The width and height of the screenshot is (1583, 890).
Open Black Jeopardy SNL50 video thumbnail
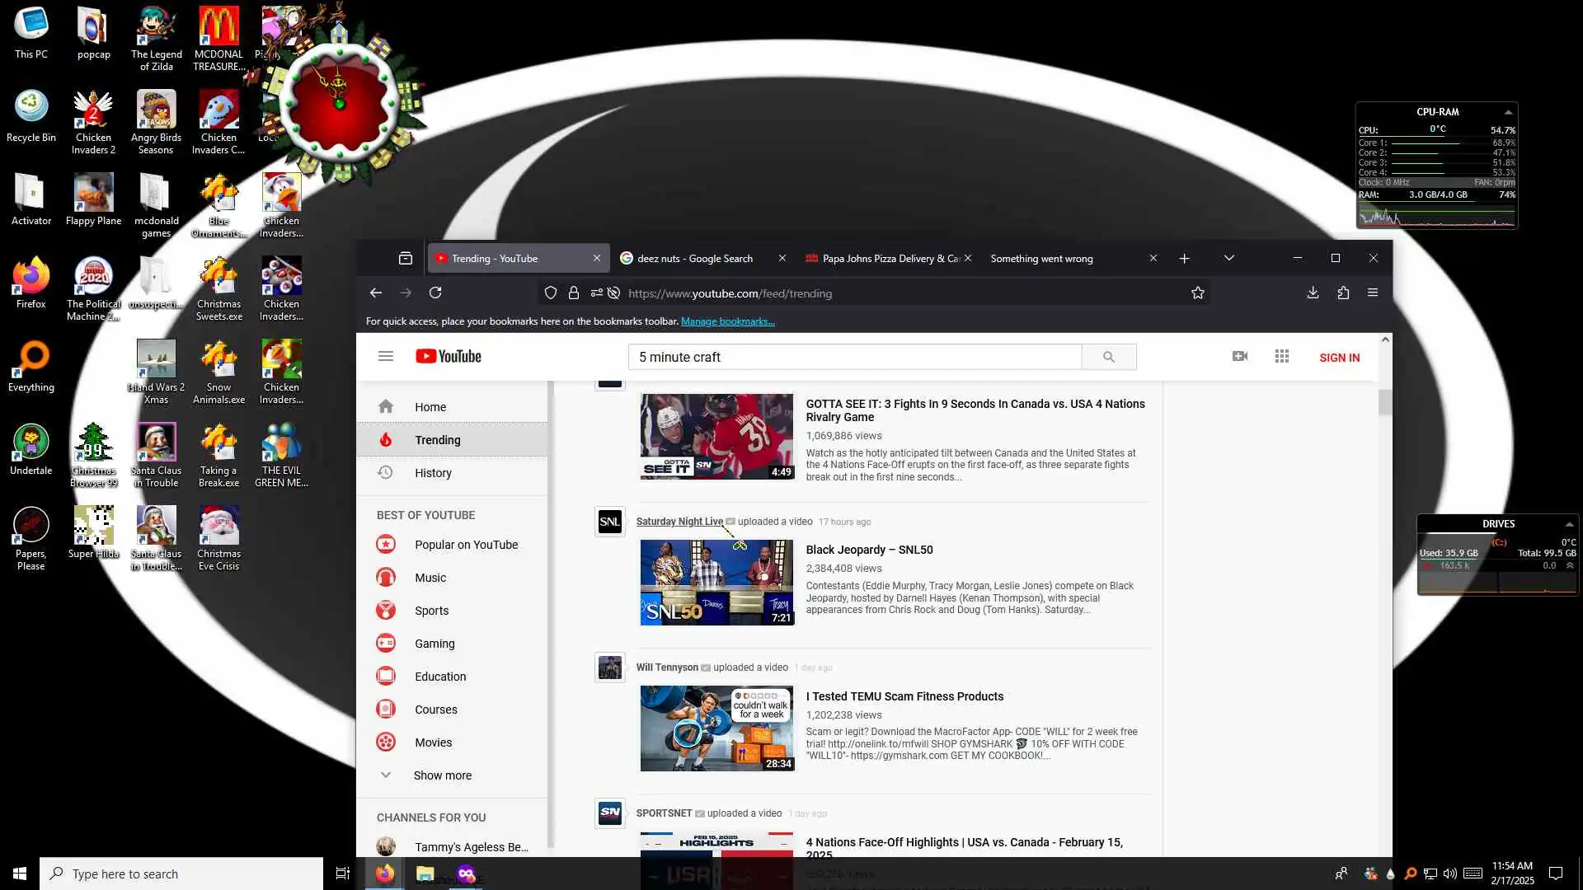[x=716, y=582]
